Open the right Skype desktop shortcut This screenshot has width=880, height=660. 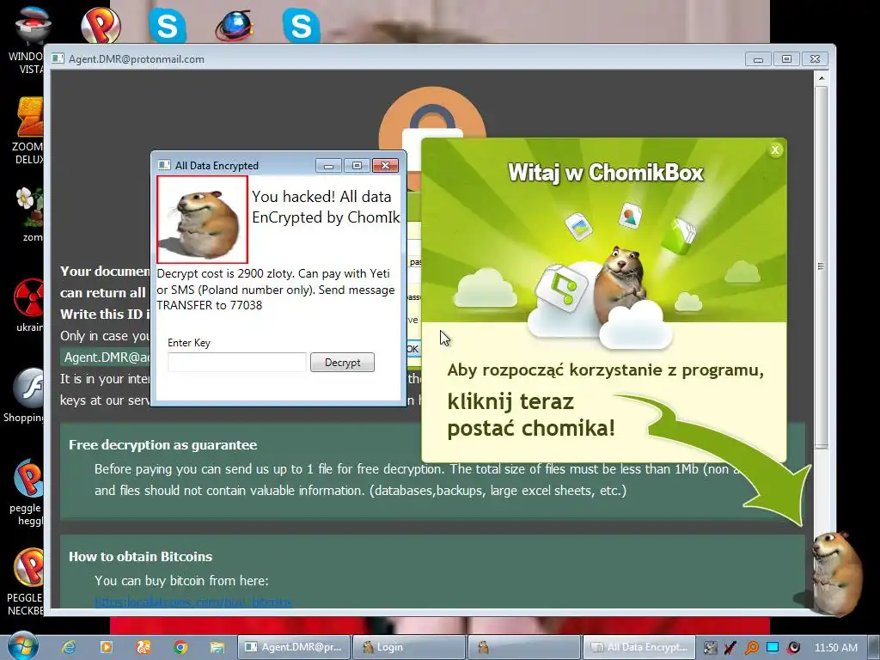pos(302,25)
